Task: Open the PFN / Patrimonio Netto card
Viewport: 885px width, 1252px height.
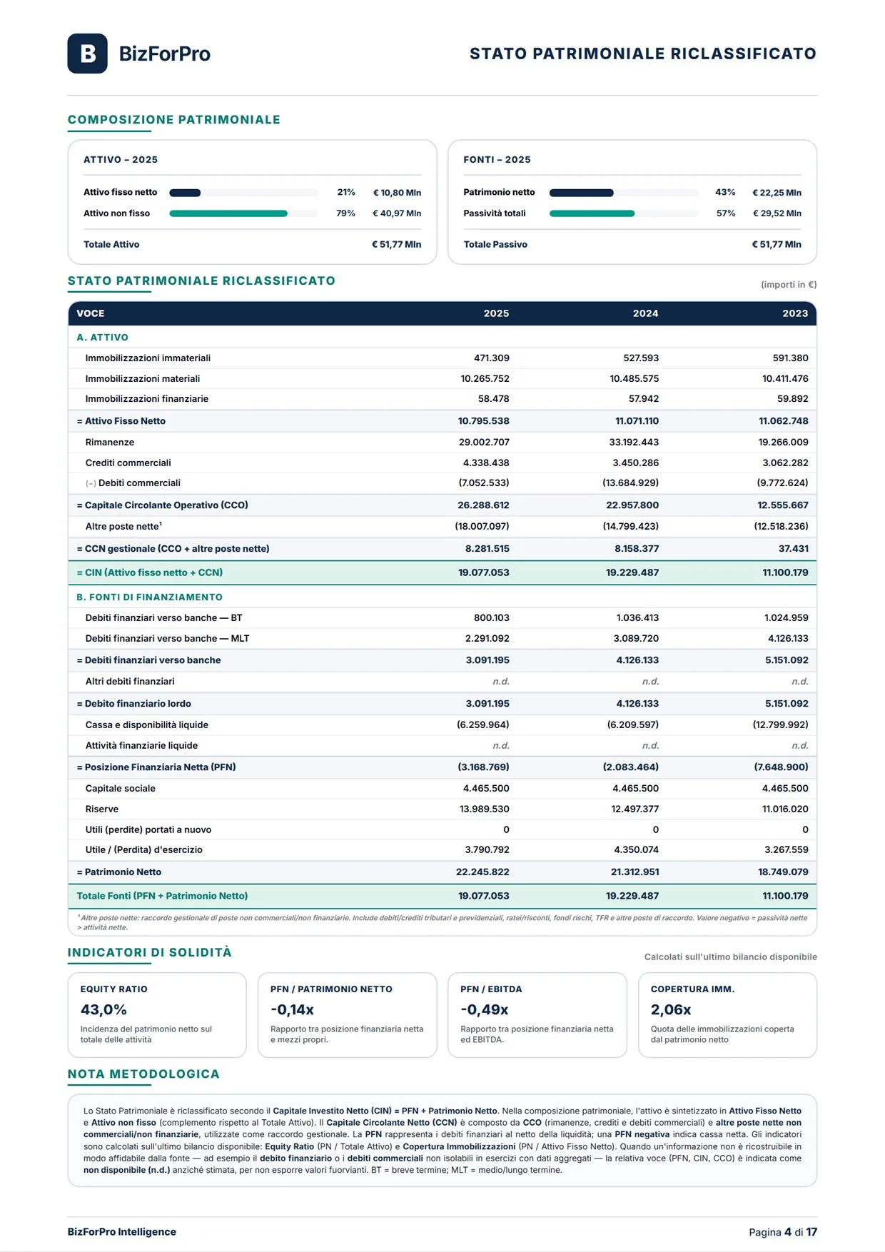Action: tap(347, 1014)
